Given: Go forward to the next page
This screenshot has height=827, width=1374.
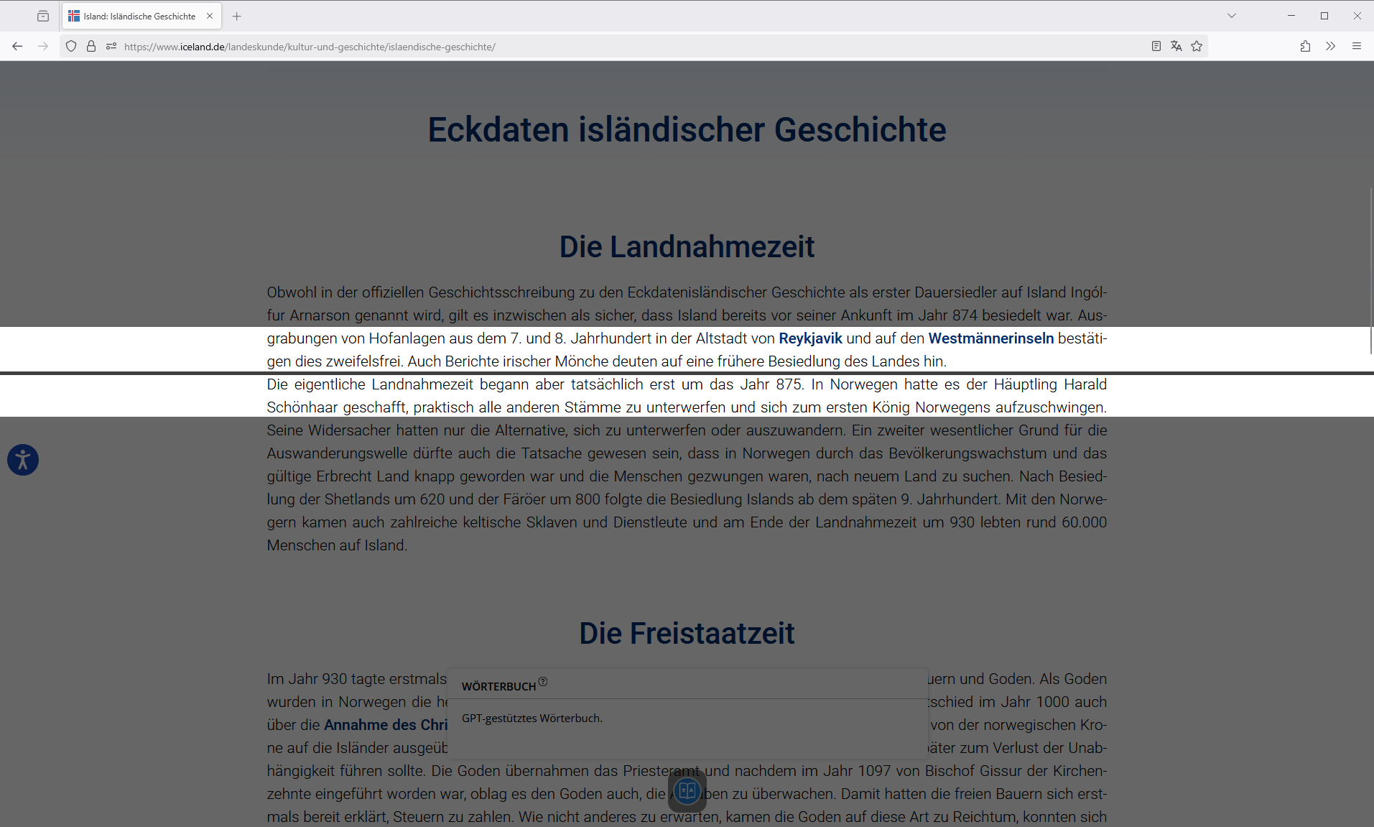Looking at the screenshot, I should coord(43,46).
